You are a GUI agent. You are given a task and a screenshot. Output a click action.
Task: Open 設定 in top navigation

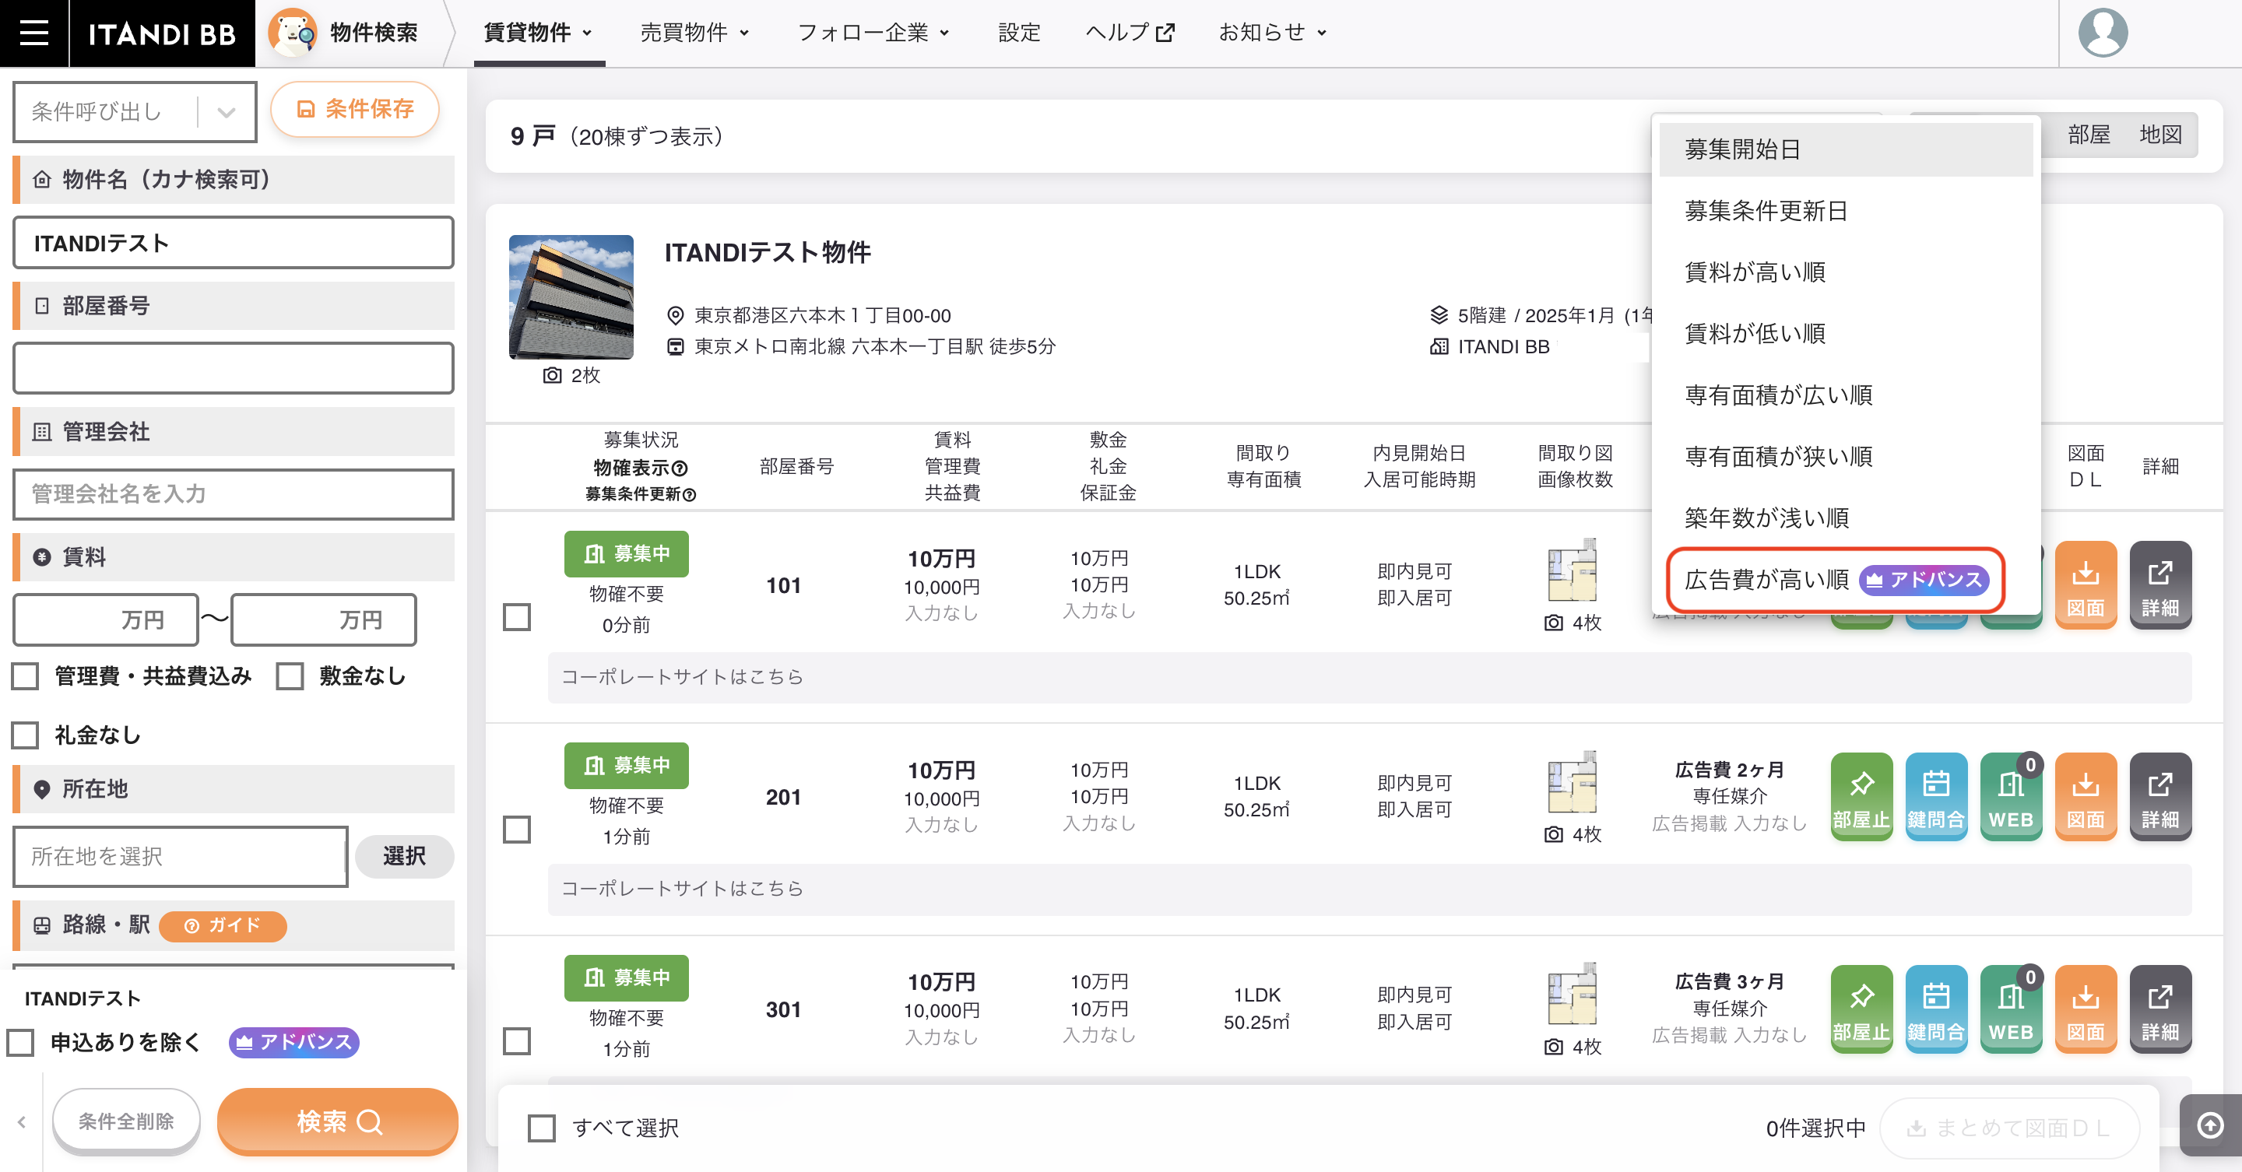1019,33
